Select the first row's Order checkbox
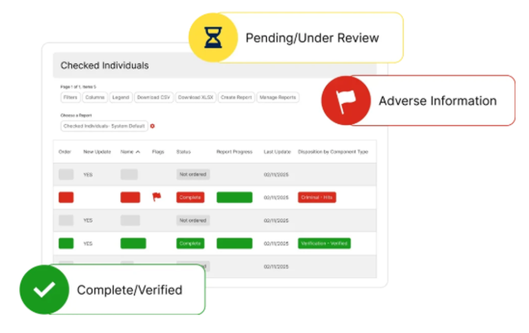Screen dimensions: 529x333 (x=66, y=174)
